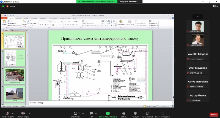Select Олег Мащенко participant tile
The image size is (220, 118).
coord(198,68)
